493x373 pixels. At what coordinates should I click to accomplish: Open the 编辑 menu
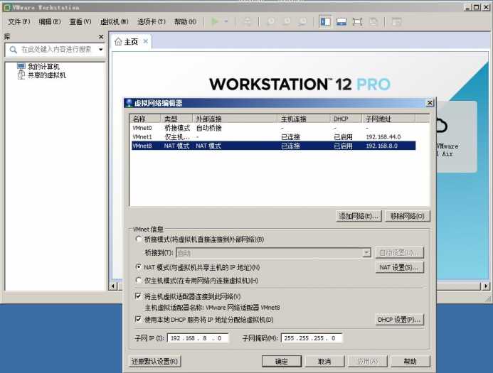[x=49, y=22]
